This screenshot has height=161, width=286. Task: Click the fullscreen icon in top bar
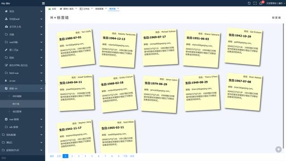coord(255,3)
